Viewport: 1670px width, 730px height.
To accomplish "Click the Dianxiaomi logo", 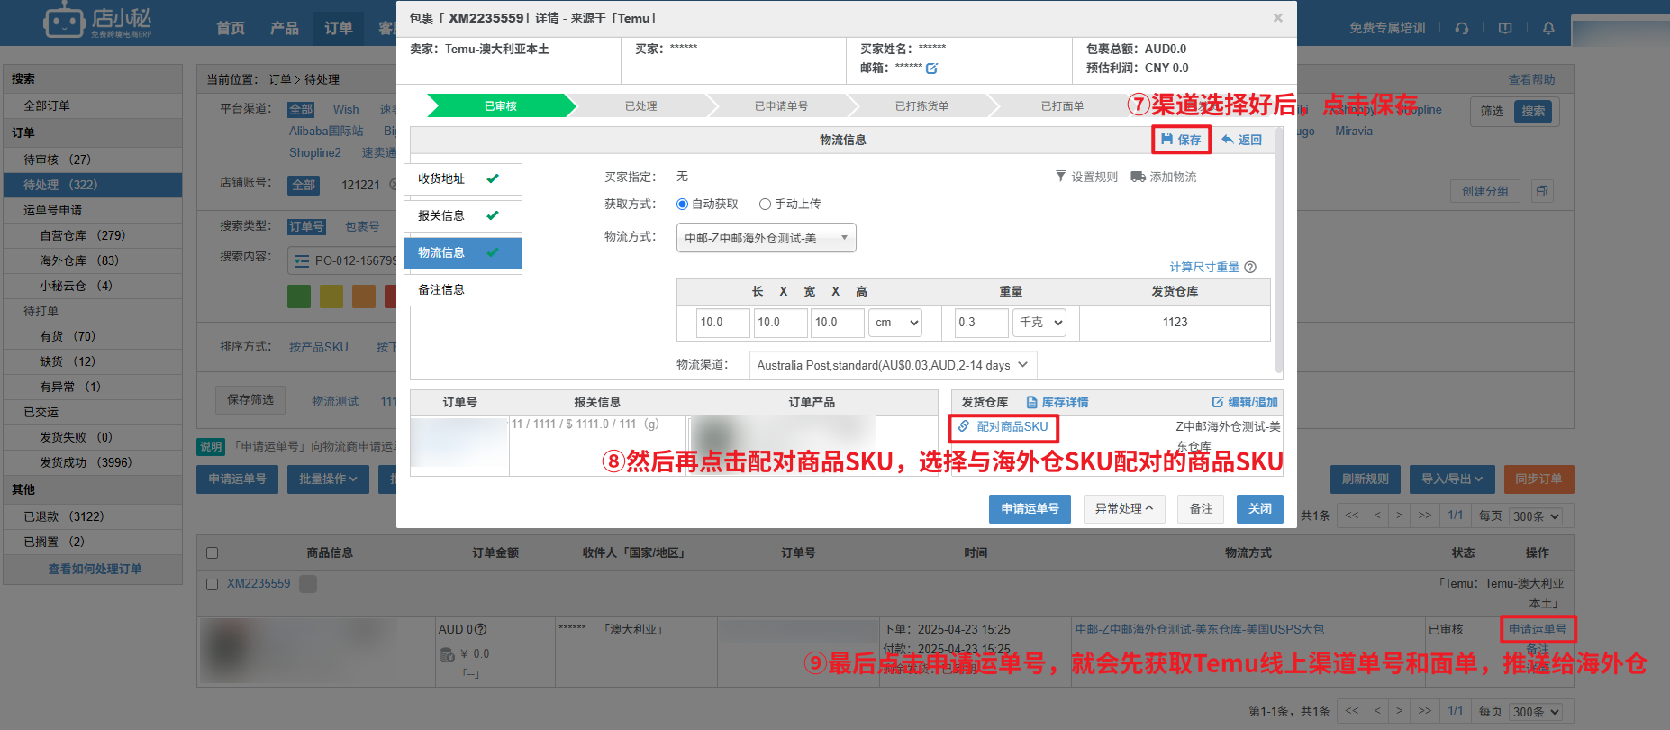I will [97, 22].
